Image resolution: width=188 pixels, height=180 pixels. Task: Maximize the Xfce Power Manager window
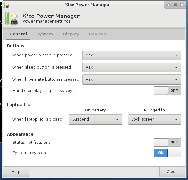[x=175, y=5]
